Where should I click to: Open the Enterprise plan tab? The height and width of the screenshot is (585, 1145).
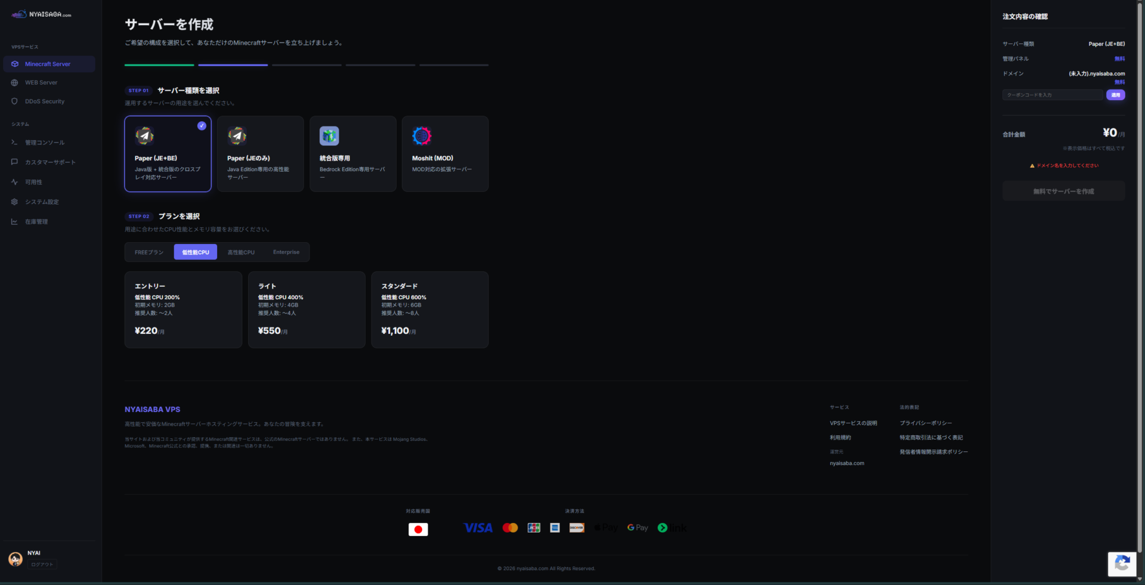pos(286,252)
